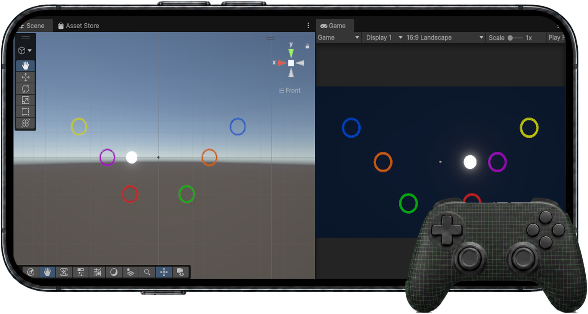Viewport: 588px width, 314px height.
Task: Select the orange ring in the Scene view
Action: (x=209, y=157)
